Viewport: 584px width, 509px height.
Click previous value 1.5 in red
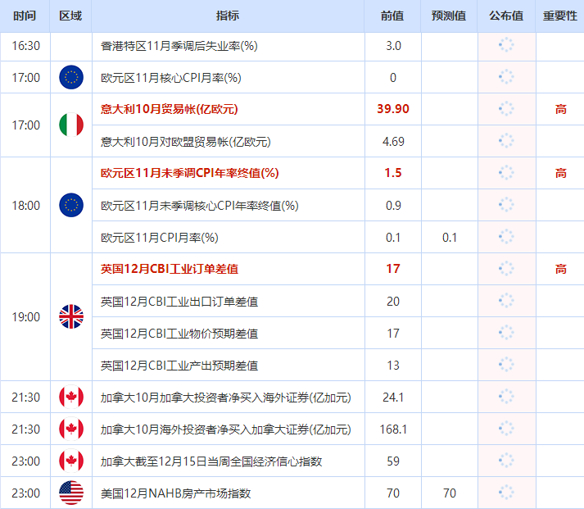393,173
